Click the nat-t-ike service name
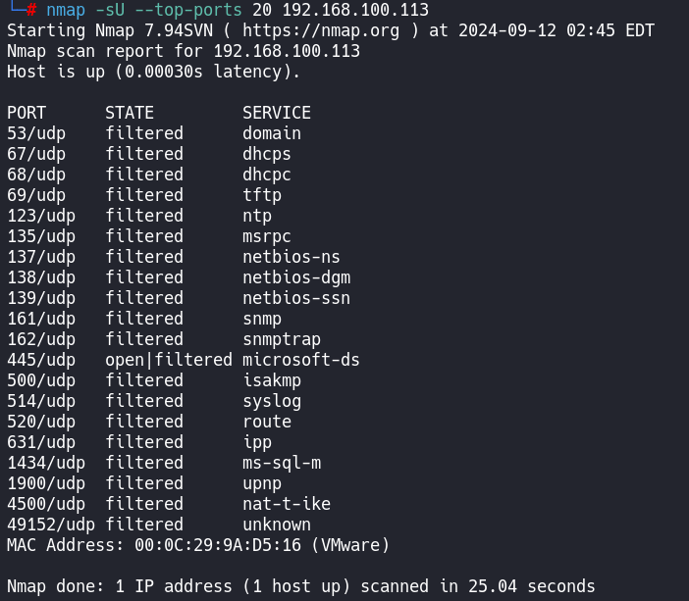The height and width of the screenshot is (601, 689). [x=287, y=504]
